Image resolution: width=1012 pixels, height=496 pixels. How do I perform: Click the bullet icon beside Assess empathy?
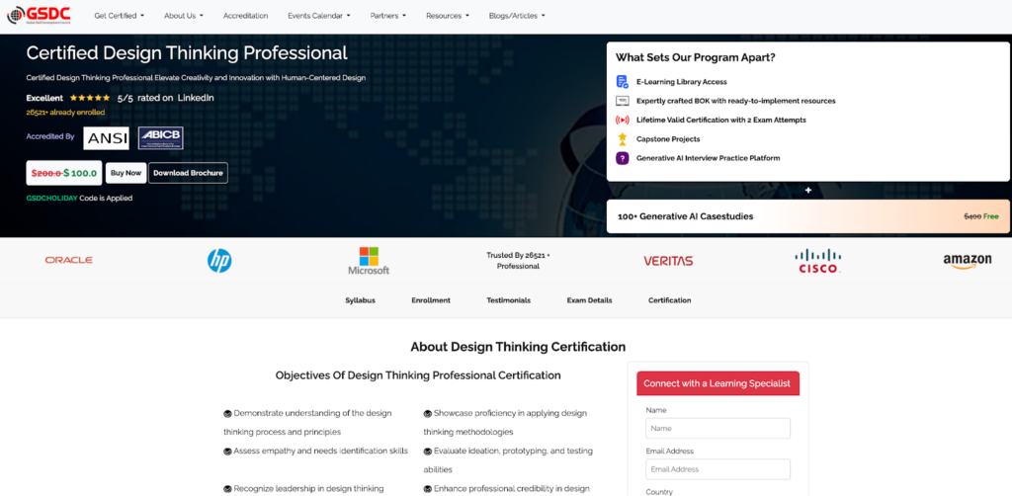227,451
